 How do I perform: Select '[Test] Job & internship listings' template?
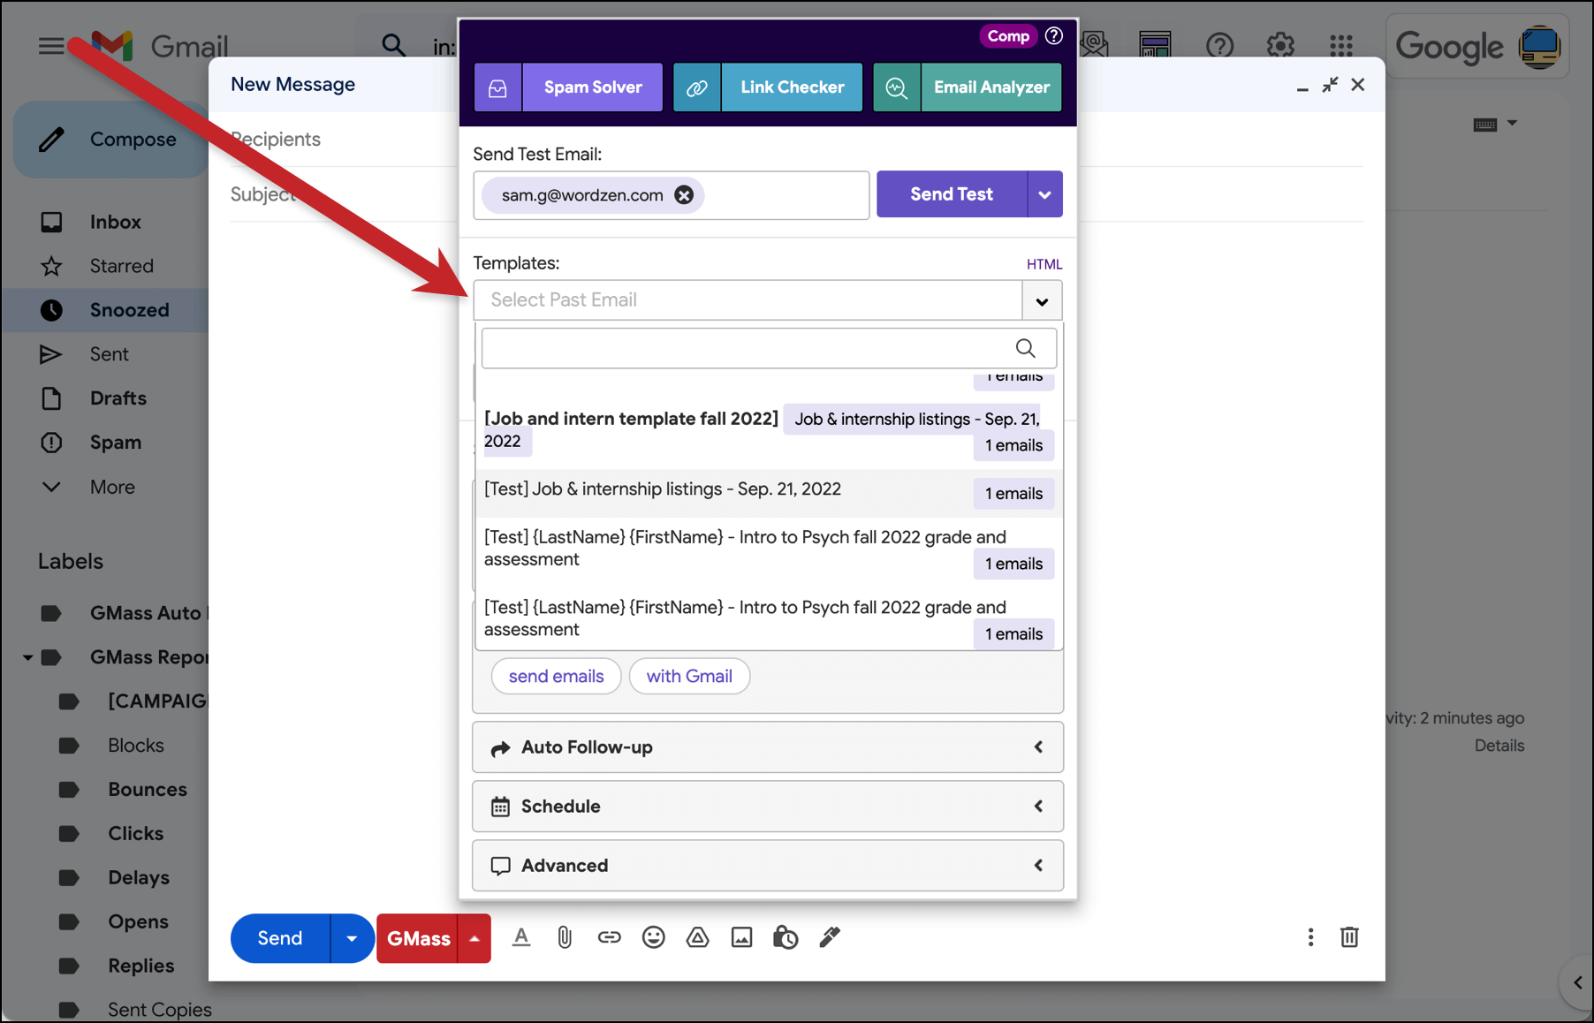coord(768,492)
